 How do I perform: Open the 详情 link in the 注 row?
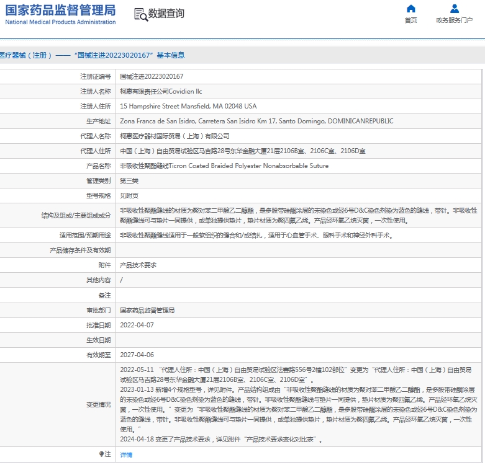(x=126, y=455)
